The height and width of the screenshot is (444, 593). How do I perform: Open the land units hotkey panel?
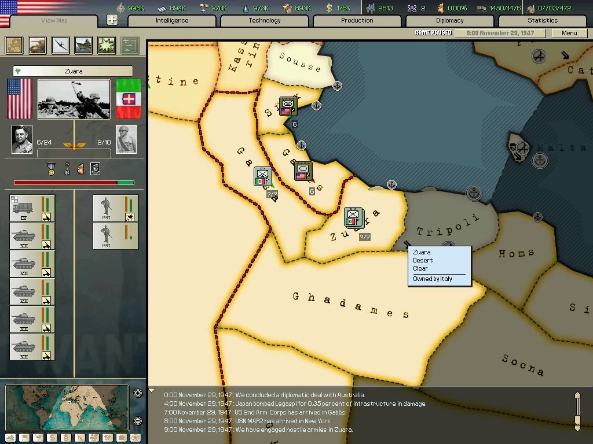(x=38, y=45)
